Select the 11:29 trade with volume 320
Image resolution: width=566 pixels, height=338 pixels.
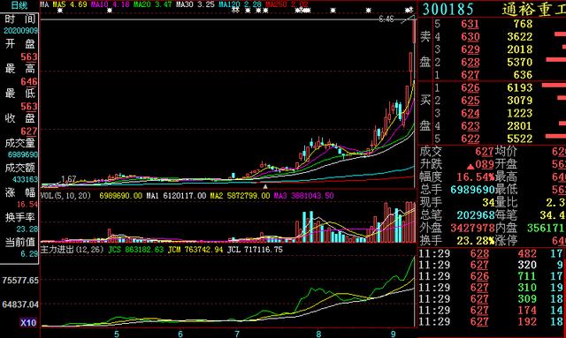click(492, 266)
